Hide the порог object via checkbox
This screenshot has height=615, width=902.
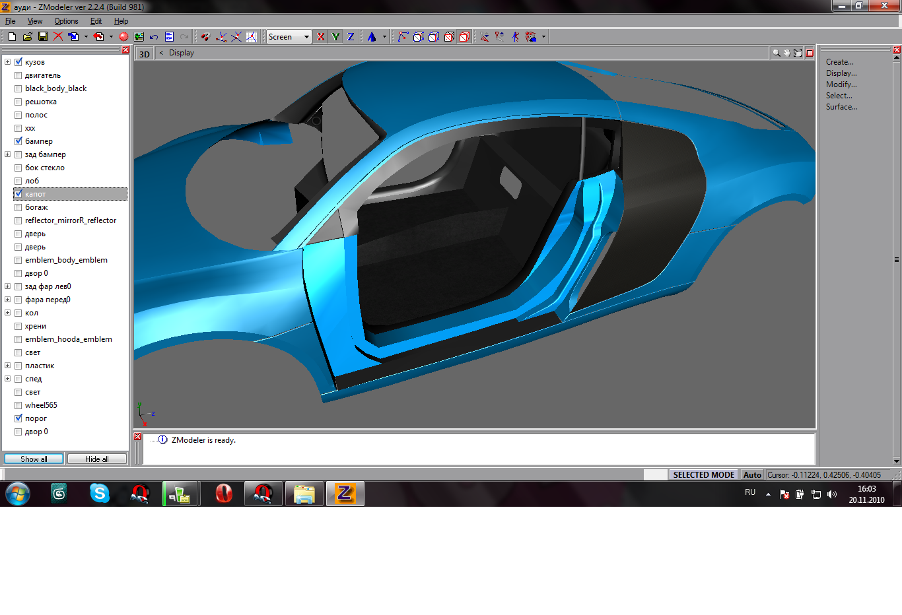[18, 418]
